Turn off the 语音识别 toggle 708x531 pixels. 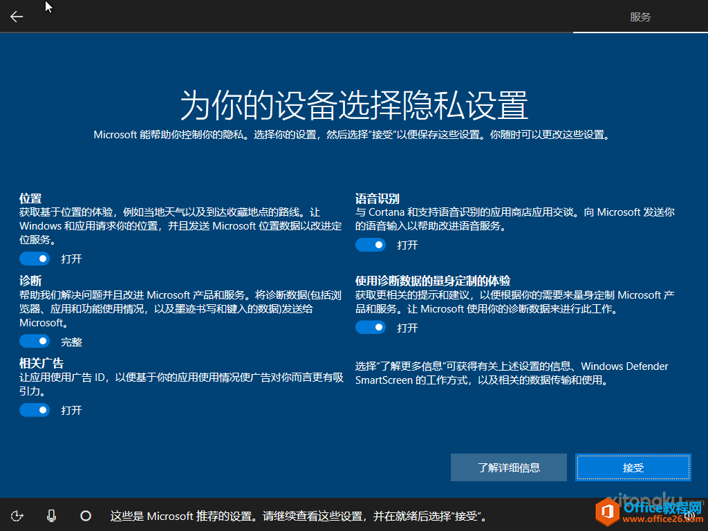tap(371, 245)
